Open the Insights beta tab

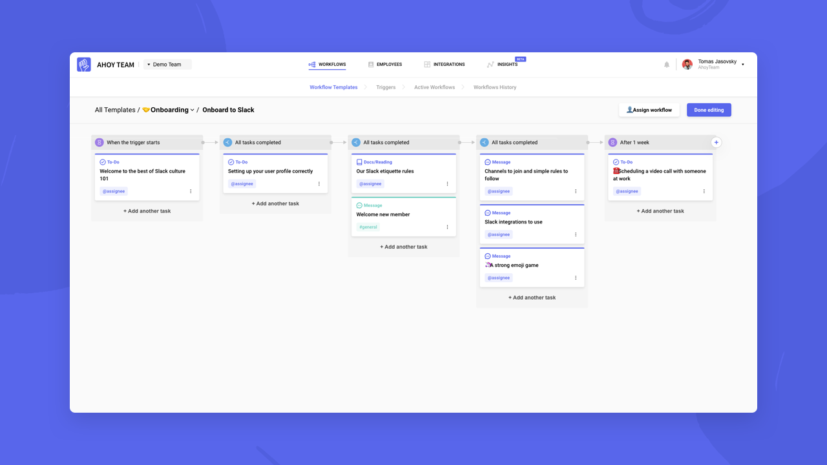(x=503, y=65)
